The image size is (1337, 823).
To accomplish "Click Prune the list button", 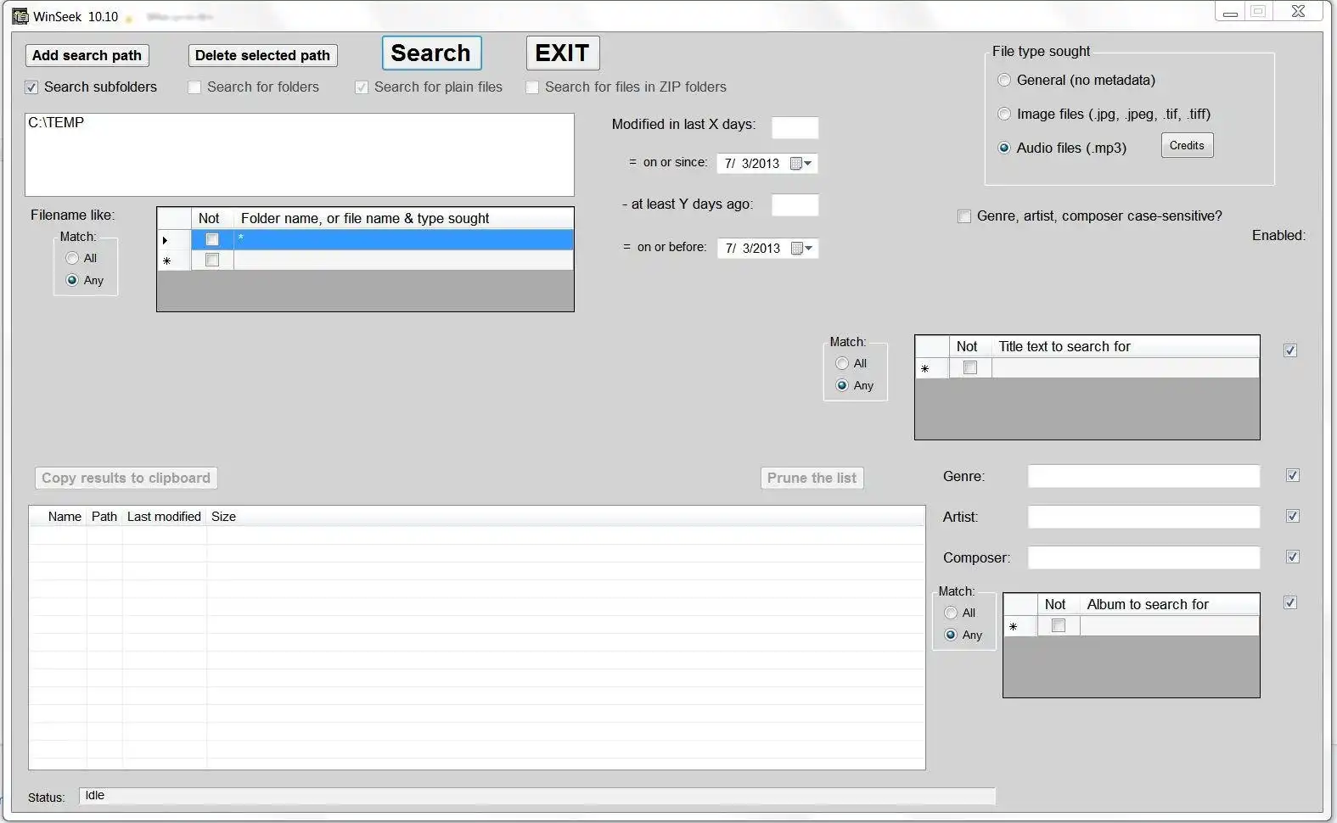I will pyautogui.click(x=812, y=478).
